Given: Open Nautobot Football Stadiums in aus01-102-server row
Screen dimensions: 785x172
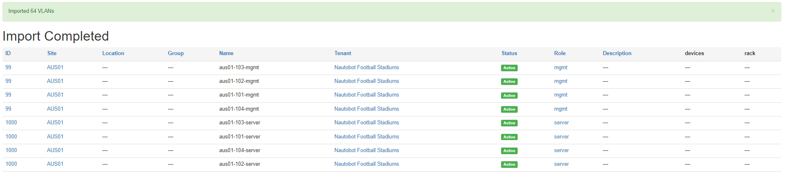Looking at the screenshot, I should coord(367,164).
